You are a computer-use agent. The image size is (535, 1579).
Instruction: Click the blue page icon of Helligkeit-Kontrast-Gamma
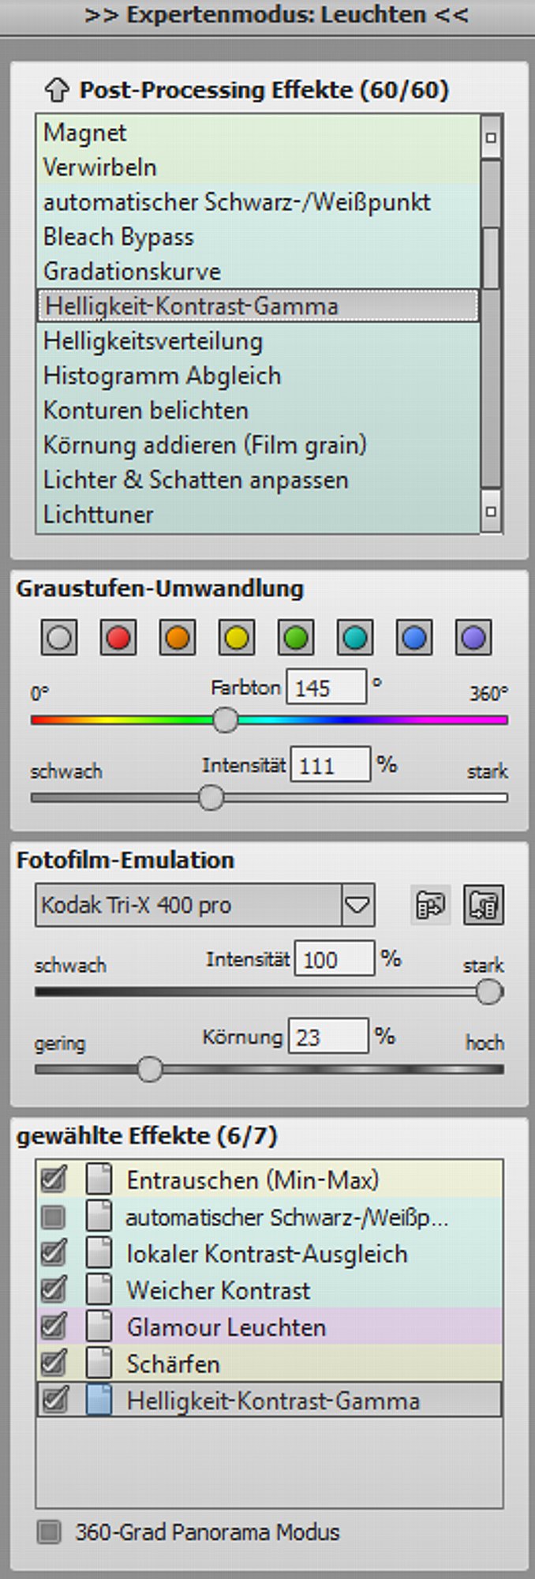point(99,1401)
